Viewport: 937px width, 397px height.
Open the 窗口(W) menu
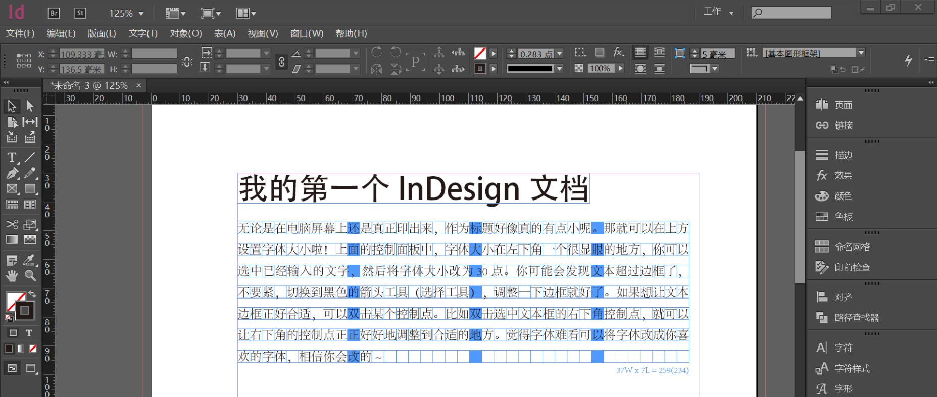[307, 33]
